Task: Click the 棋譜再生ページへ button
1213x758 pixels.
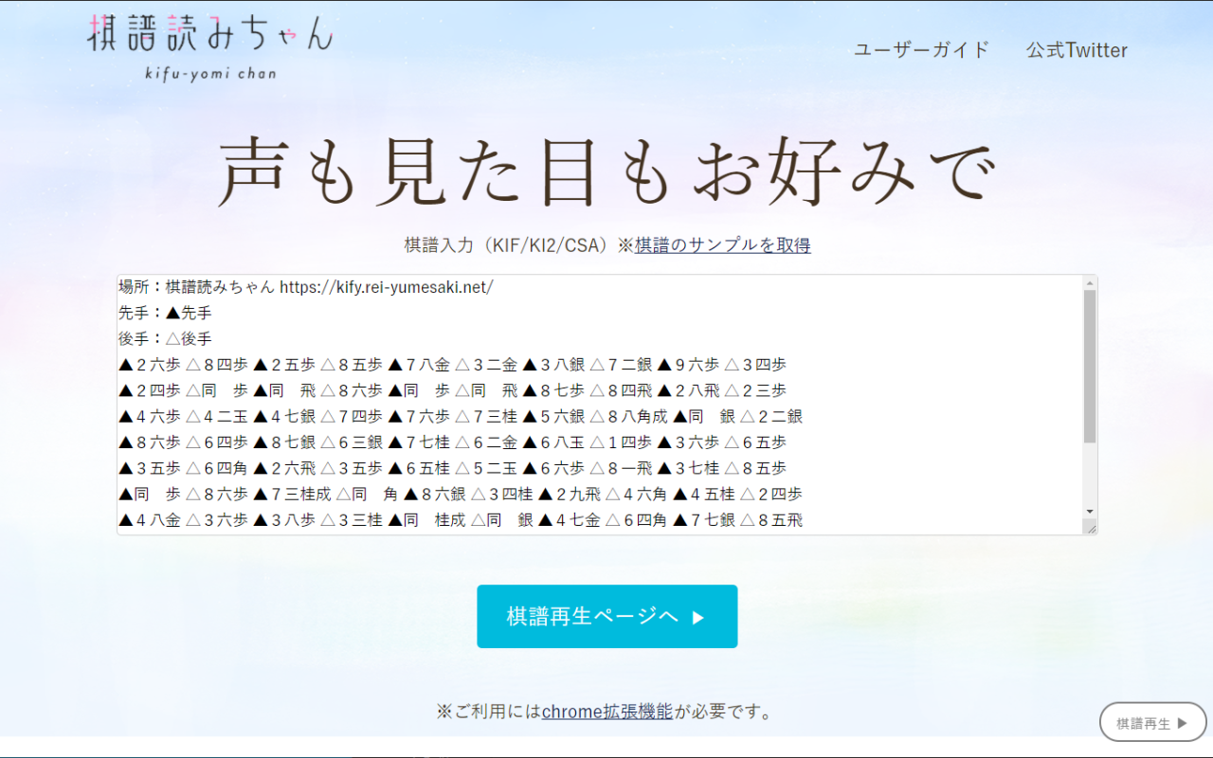Action: (x=606, y=617)
